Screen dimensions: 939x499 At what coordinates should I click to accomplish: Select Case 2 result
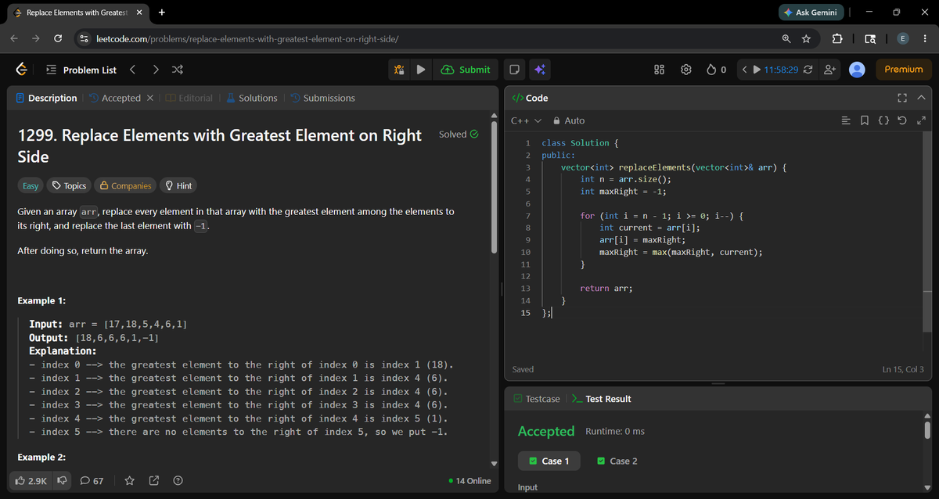(x=618, y=461)
